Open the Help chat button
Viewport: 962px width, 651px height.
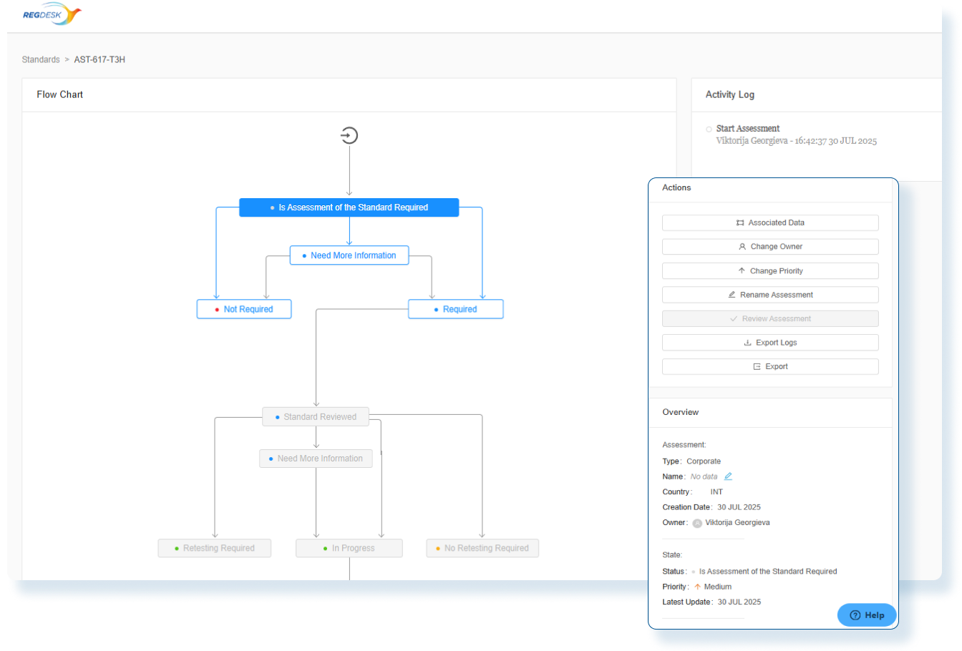coord(867,615)
